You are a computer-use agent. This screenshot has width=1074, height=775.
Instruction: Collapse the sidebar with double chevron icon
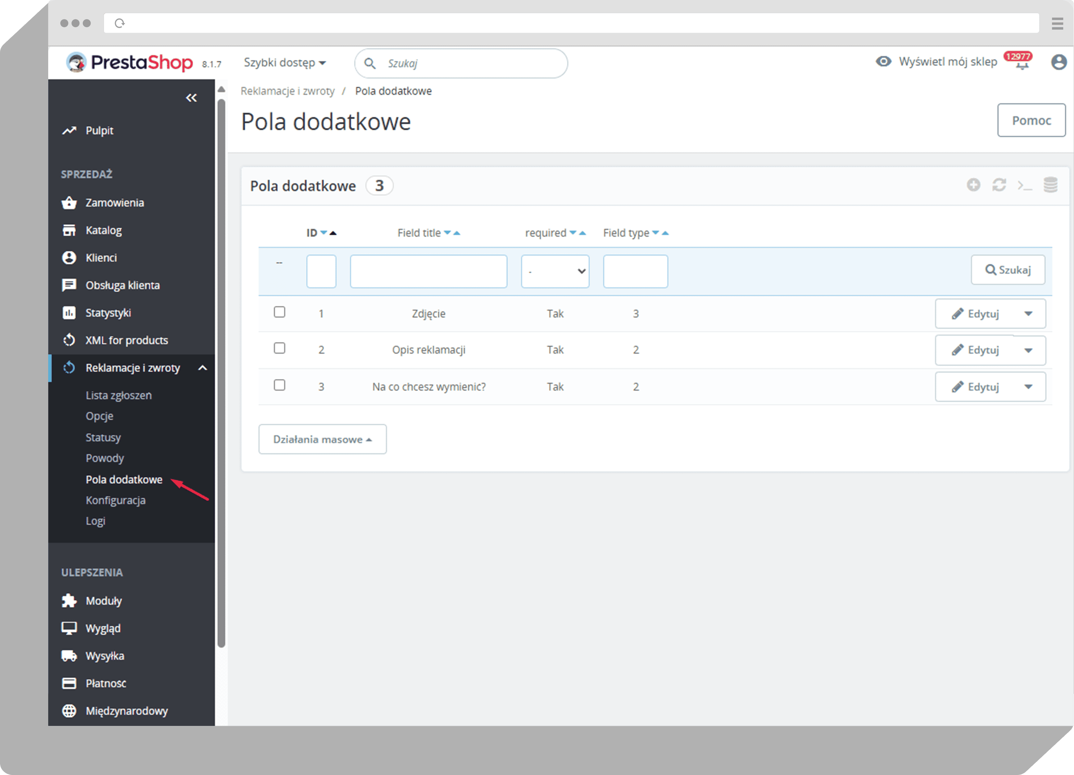click(191, 98)
